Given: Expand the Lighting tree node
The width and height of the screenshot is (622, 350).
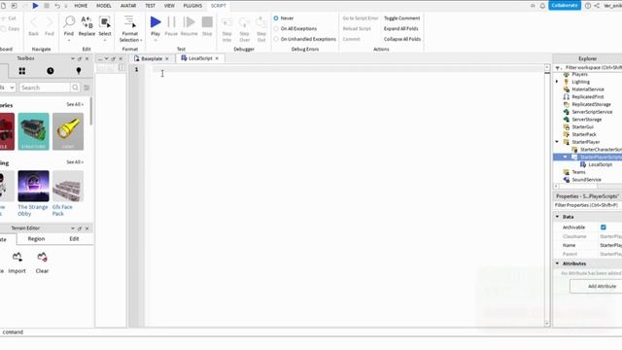Looking at the screenshot, I should pyautogui.click(x=557, y=82).
